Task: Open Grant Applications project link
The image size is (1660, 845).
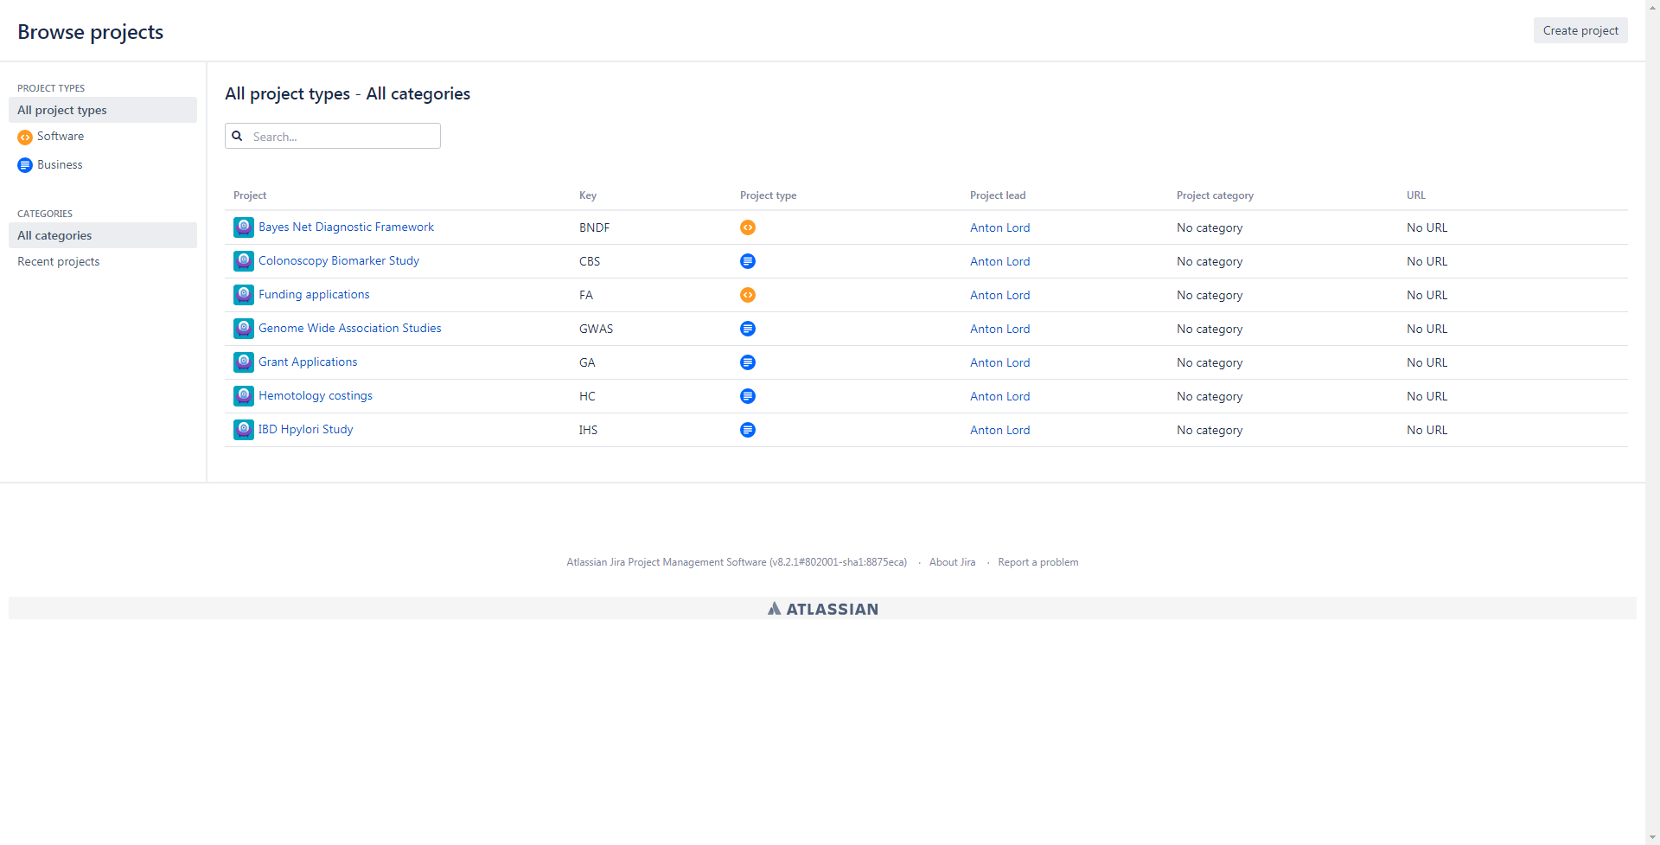Action: tap(308, 362)
